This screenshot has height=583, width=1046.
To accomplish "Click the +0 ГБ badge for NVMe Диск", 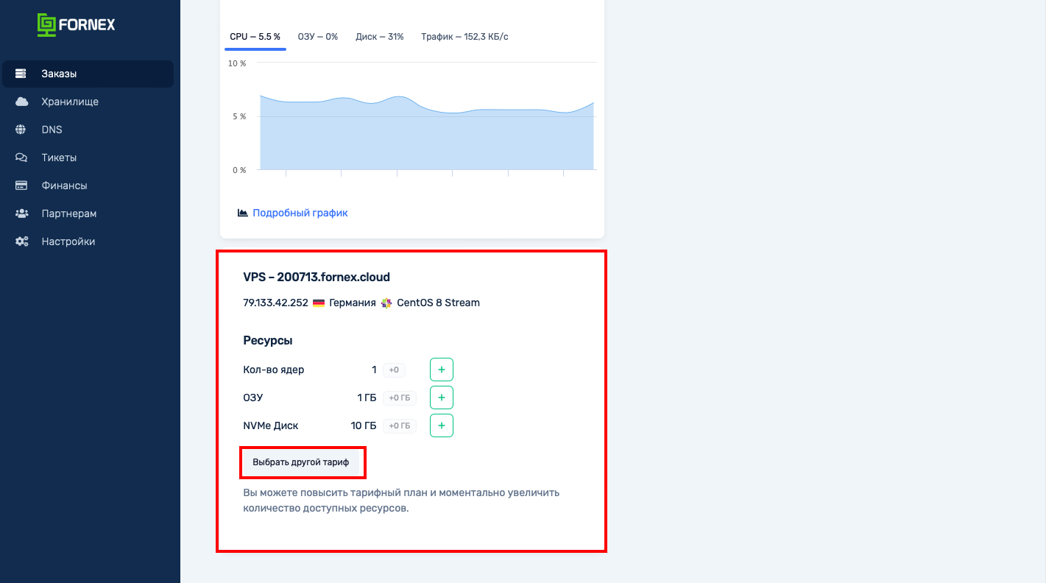I will (400, 425).
